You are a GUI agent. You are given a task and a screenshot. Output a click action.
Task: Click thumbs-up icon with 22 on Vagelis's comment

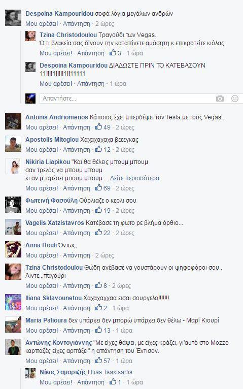pos(98,233)
